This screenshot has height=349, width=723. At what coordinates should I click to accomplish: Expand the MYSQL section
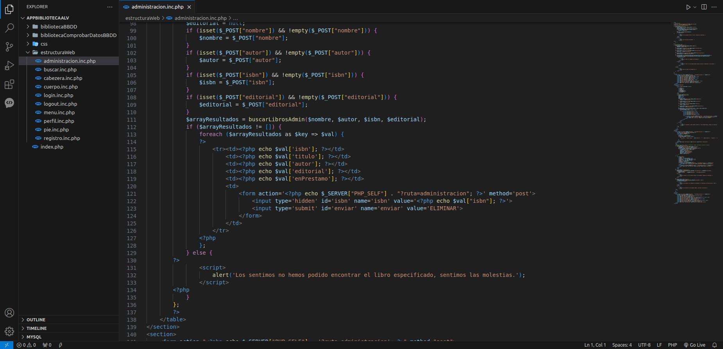coord(69,337)
